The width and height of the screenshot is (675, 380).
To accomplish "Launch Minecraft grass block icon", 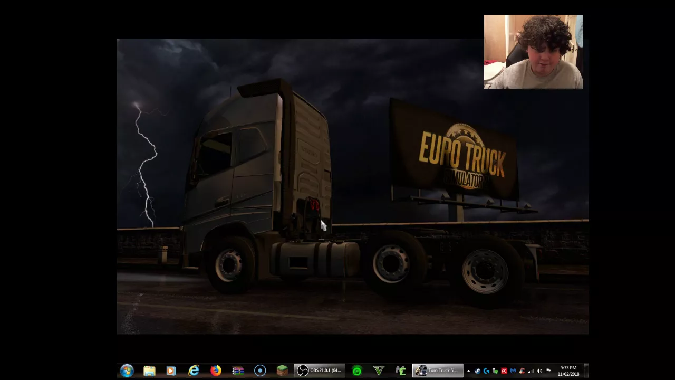I will 282,371.
